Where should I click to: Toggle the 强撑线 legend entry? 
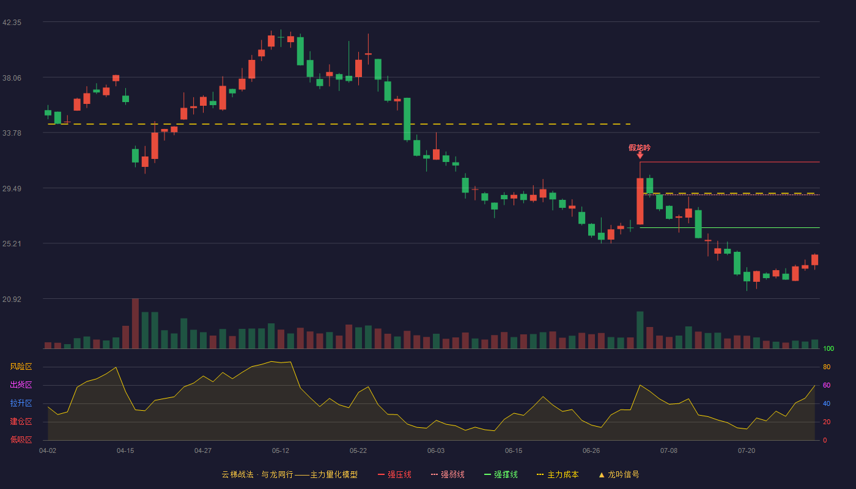pos(501,474)
